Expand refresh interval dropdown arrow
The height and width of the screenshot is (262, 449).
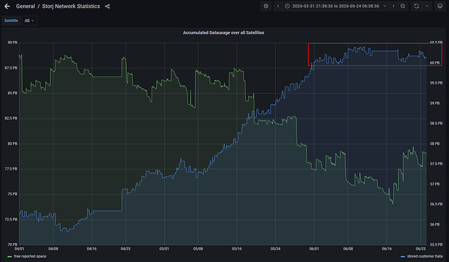coord(427,6)
